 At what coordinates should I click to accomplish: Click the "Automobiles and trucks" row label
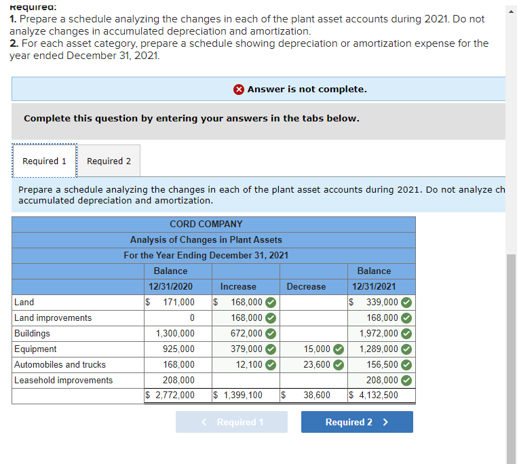[x=60, y=365]
